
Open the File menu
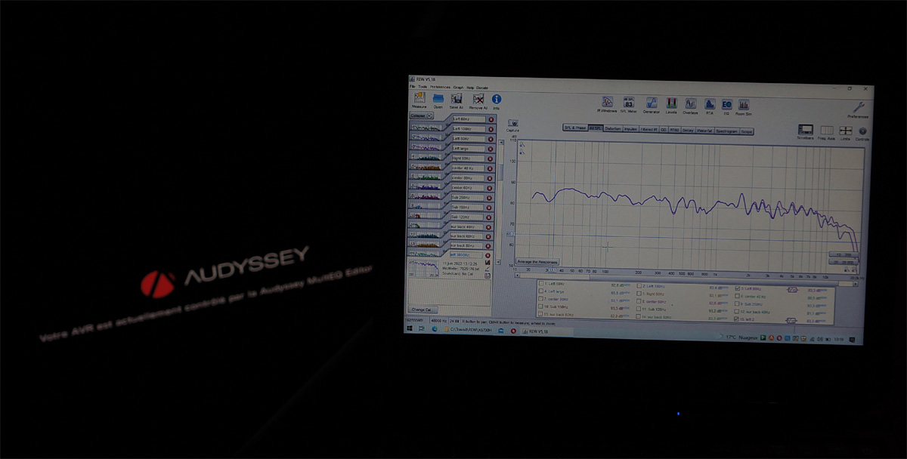pyautogui.click(x=413, y=88)
